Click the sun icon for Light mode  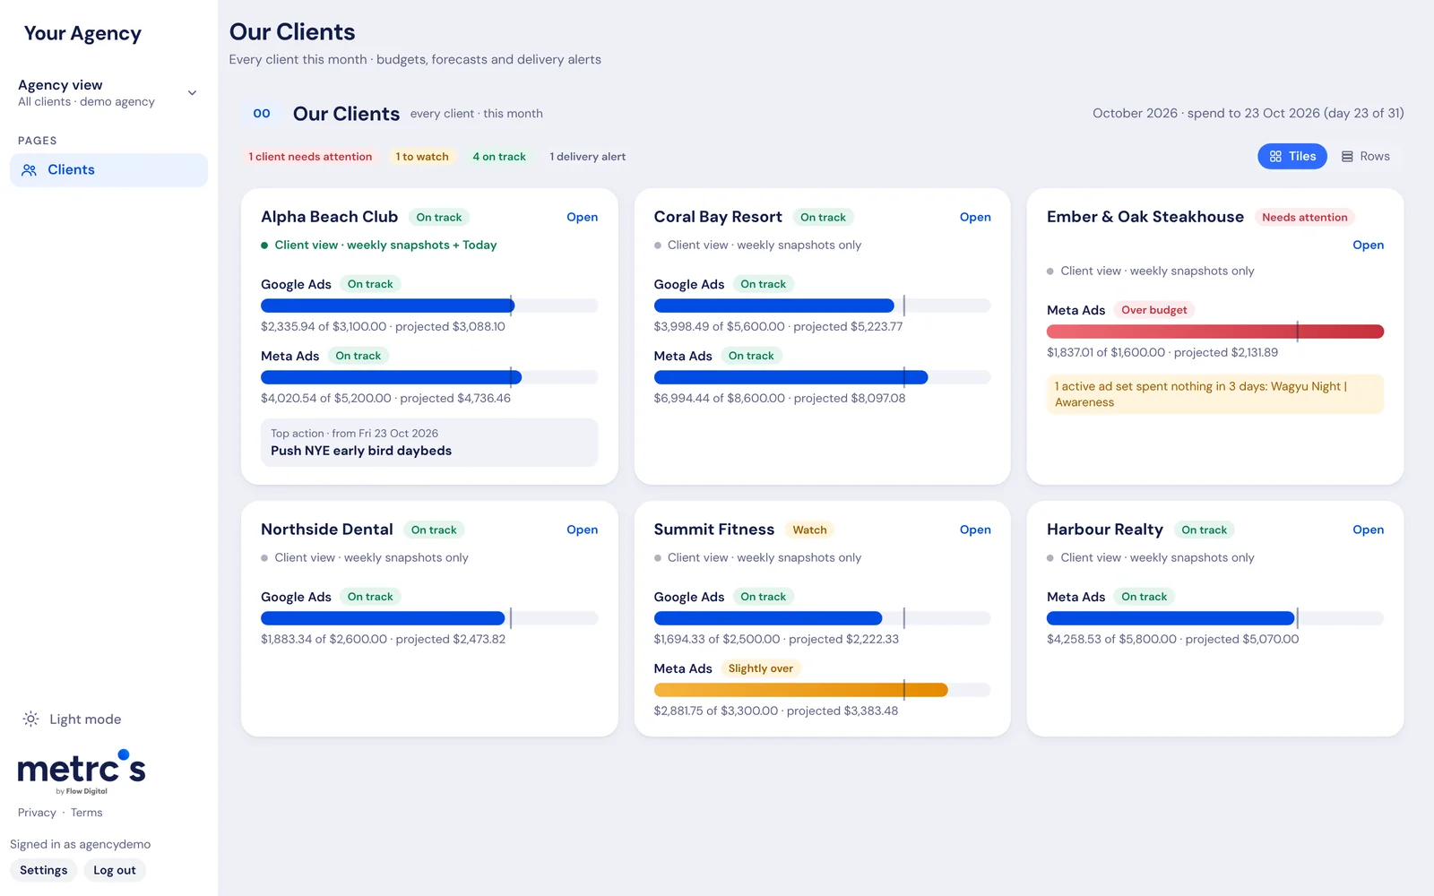pos(30,719)
